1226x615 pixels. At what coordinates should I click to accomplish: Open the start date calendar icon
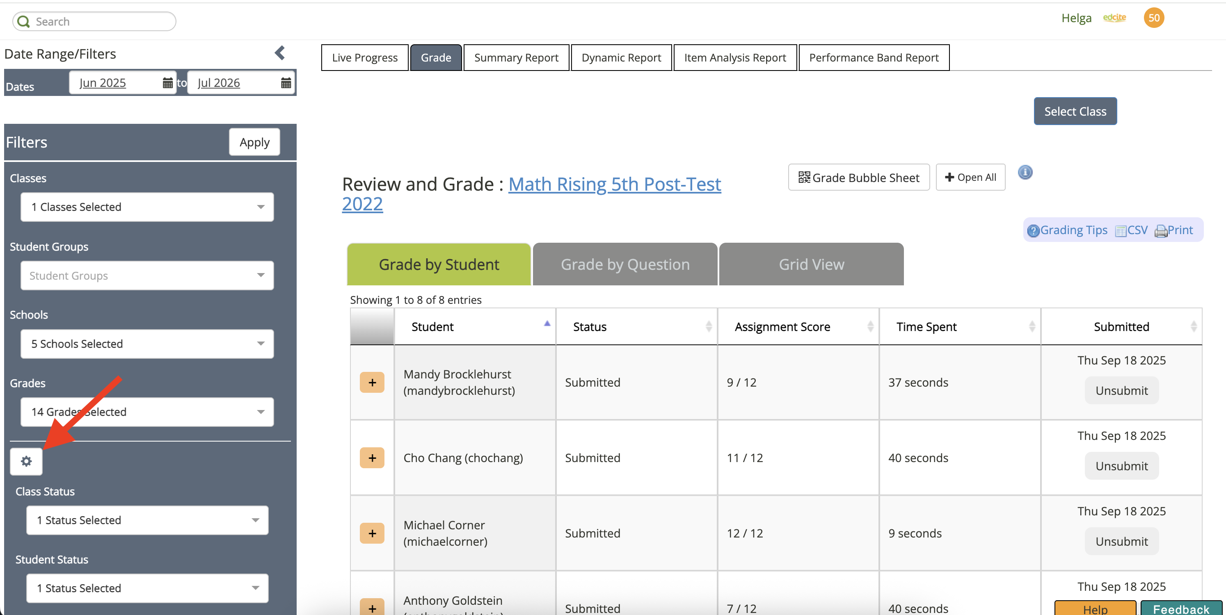click(x=167, y=83)
